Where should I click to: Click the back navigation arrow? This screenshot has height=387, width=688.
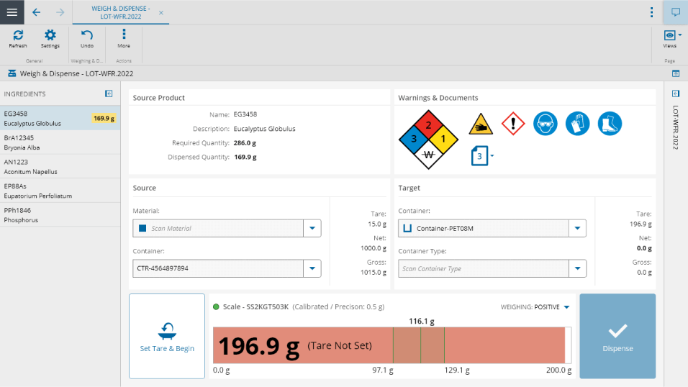37,12
